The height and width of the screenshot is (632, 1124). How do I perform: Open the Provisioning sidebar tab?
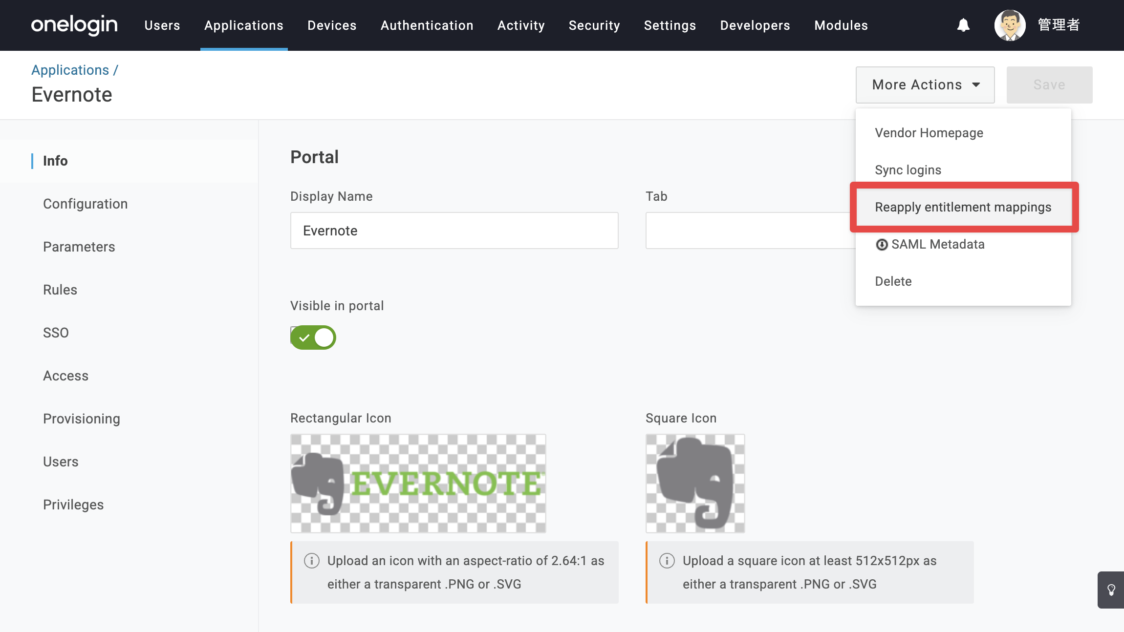click(x=129, y=419)
